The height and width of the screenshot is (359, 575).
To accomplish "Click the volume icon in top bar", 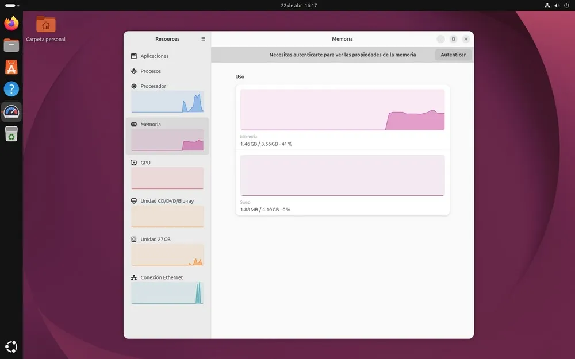I will coord(557,6).
